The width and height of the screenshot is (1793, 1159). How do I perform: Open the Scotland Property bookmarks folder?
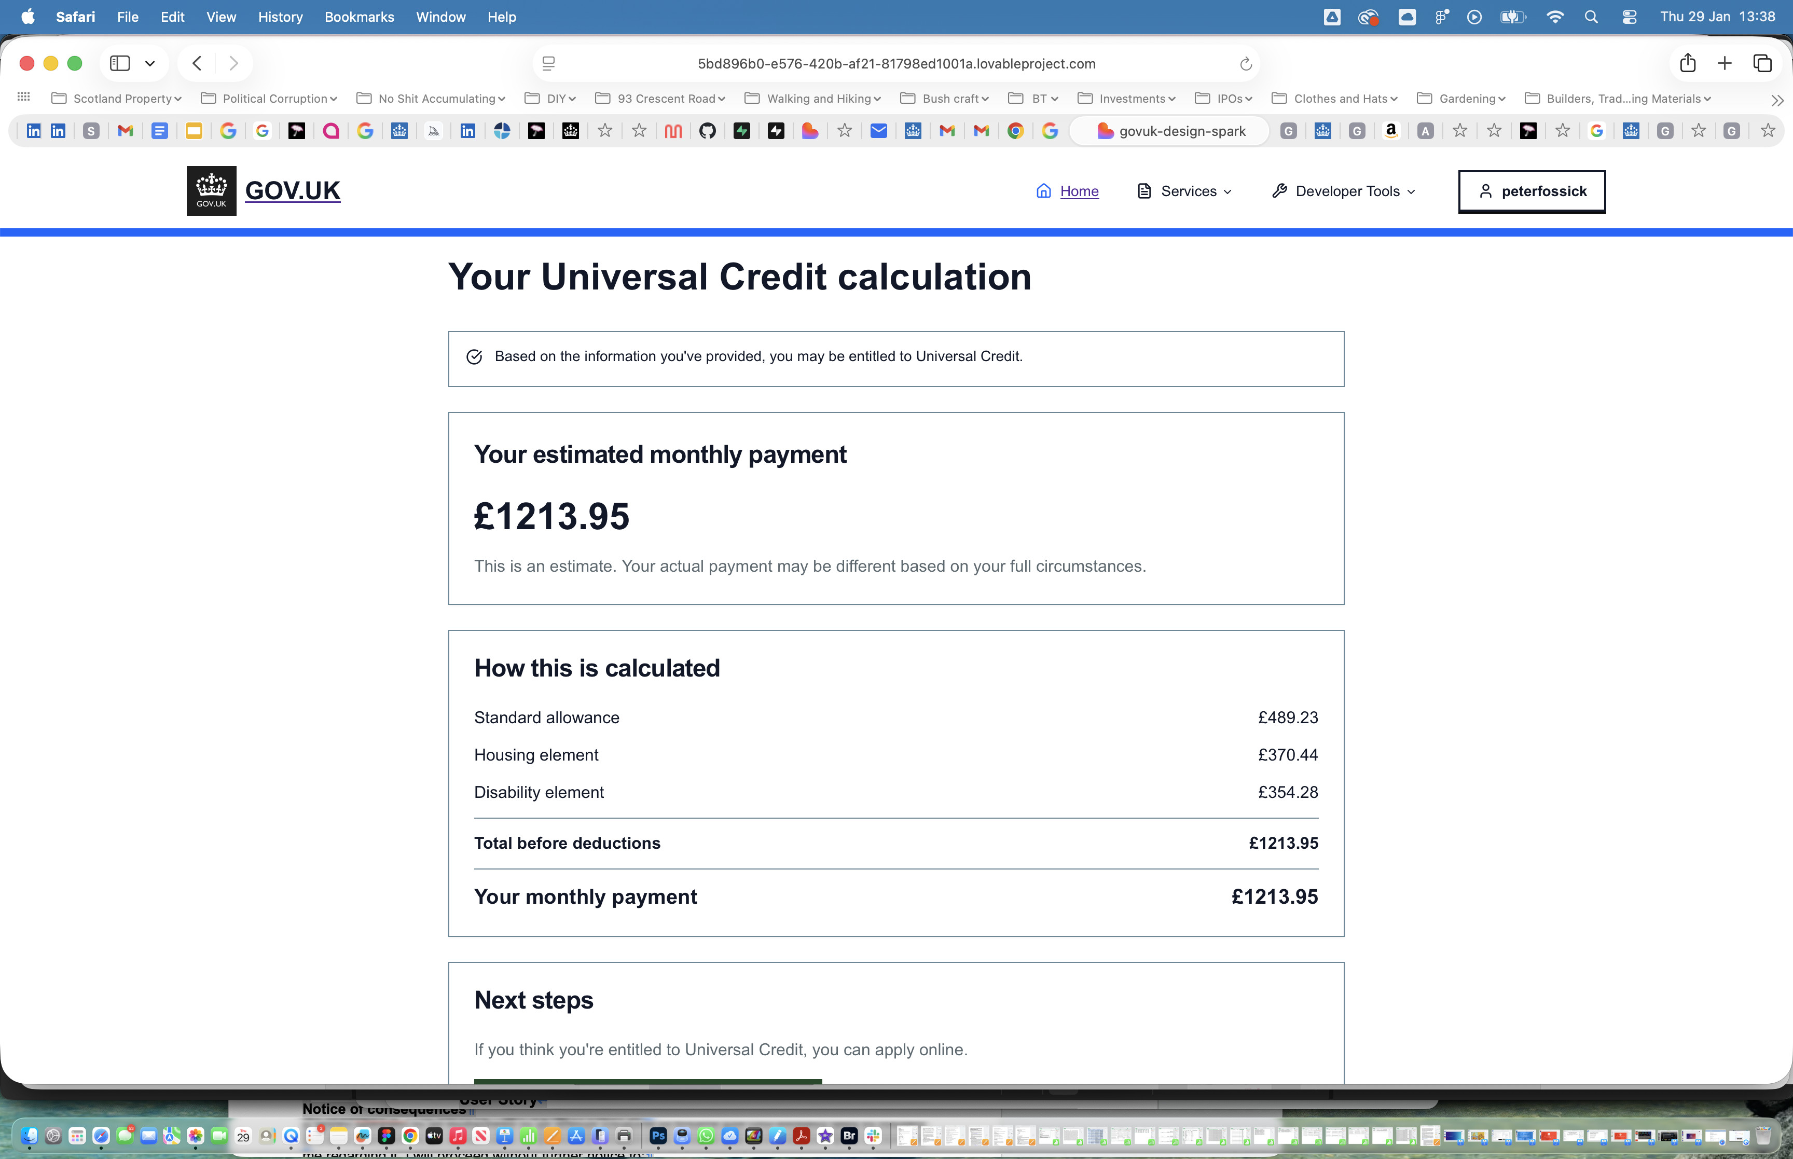coord(117,99)
